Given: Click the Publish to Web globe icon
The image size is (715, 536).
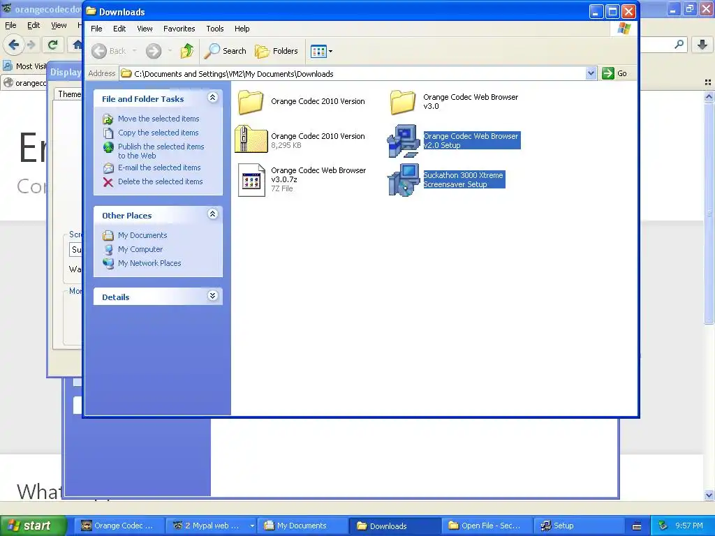Looking at the screenshot, I should point(108,147).
